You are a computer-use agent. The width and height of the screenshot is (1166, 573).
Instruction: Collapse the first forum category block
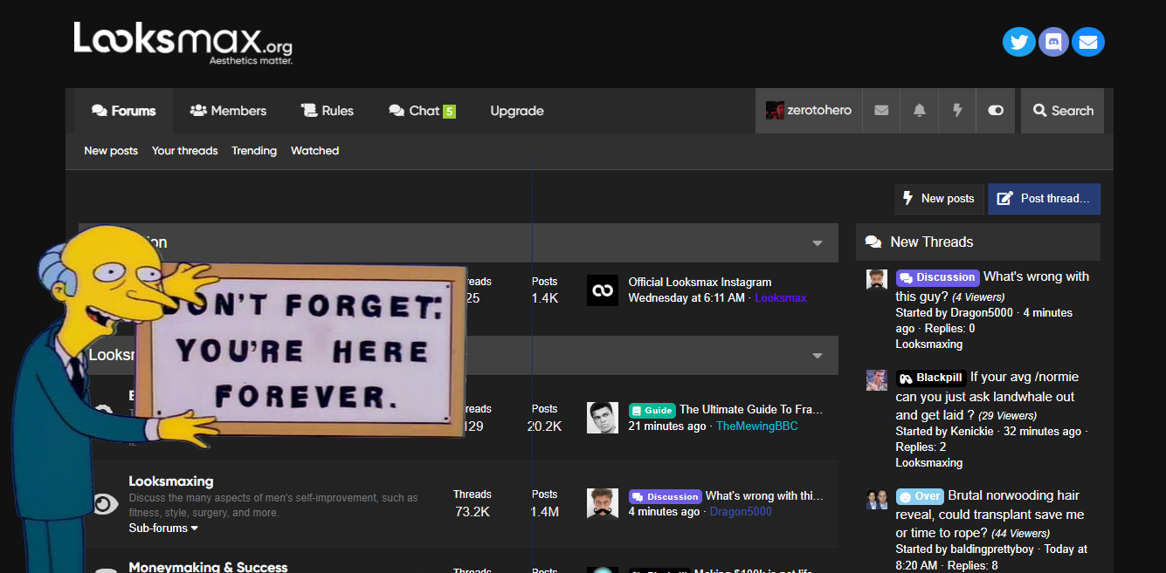pos(818,243)
